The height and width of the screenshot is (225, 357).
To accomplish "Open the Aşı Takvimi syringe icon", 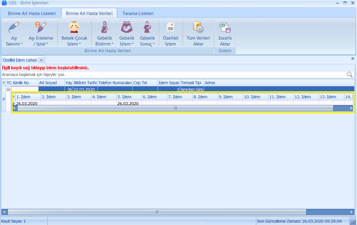I will [x=14, y=27].
